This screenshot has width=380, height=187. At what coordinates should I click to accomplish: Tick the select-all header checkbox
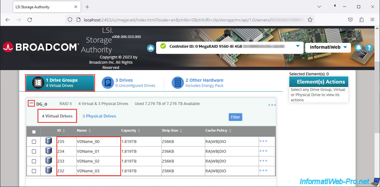(x=34, y=132)
